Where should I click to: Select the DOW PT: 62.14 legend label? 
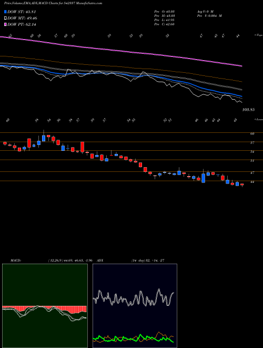(22, 24)
